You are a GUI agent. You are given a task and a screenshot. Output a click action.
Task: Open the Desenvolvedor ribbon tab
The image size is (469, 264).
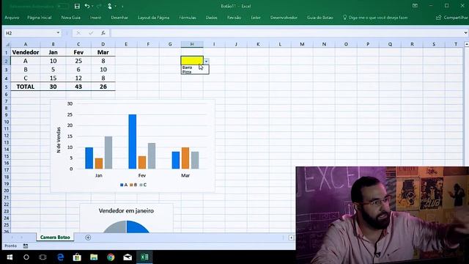click(284, 18)
